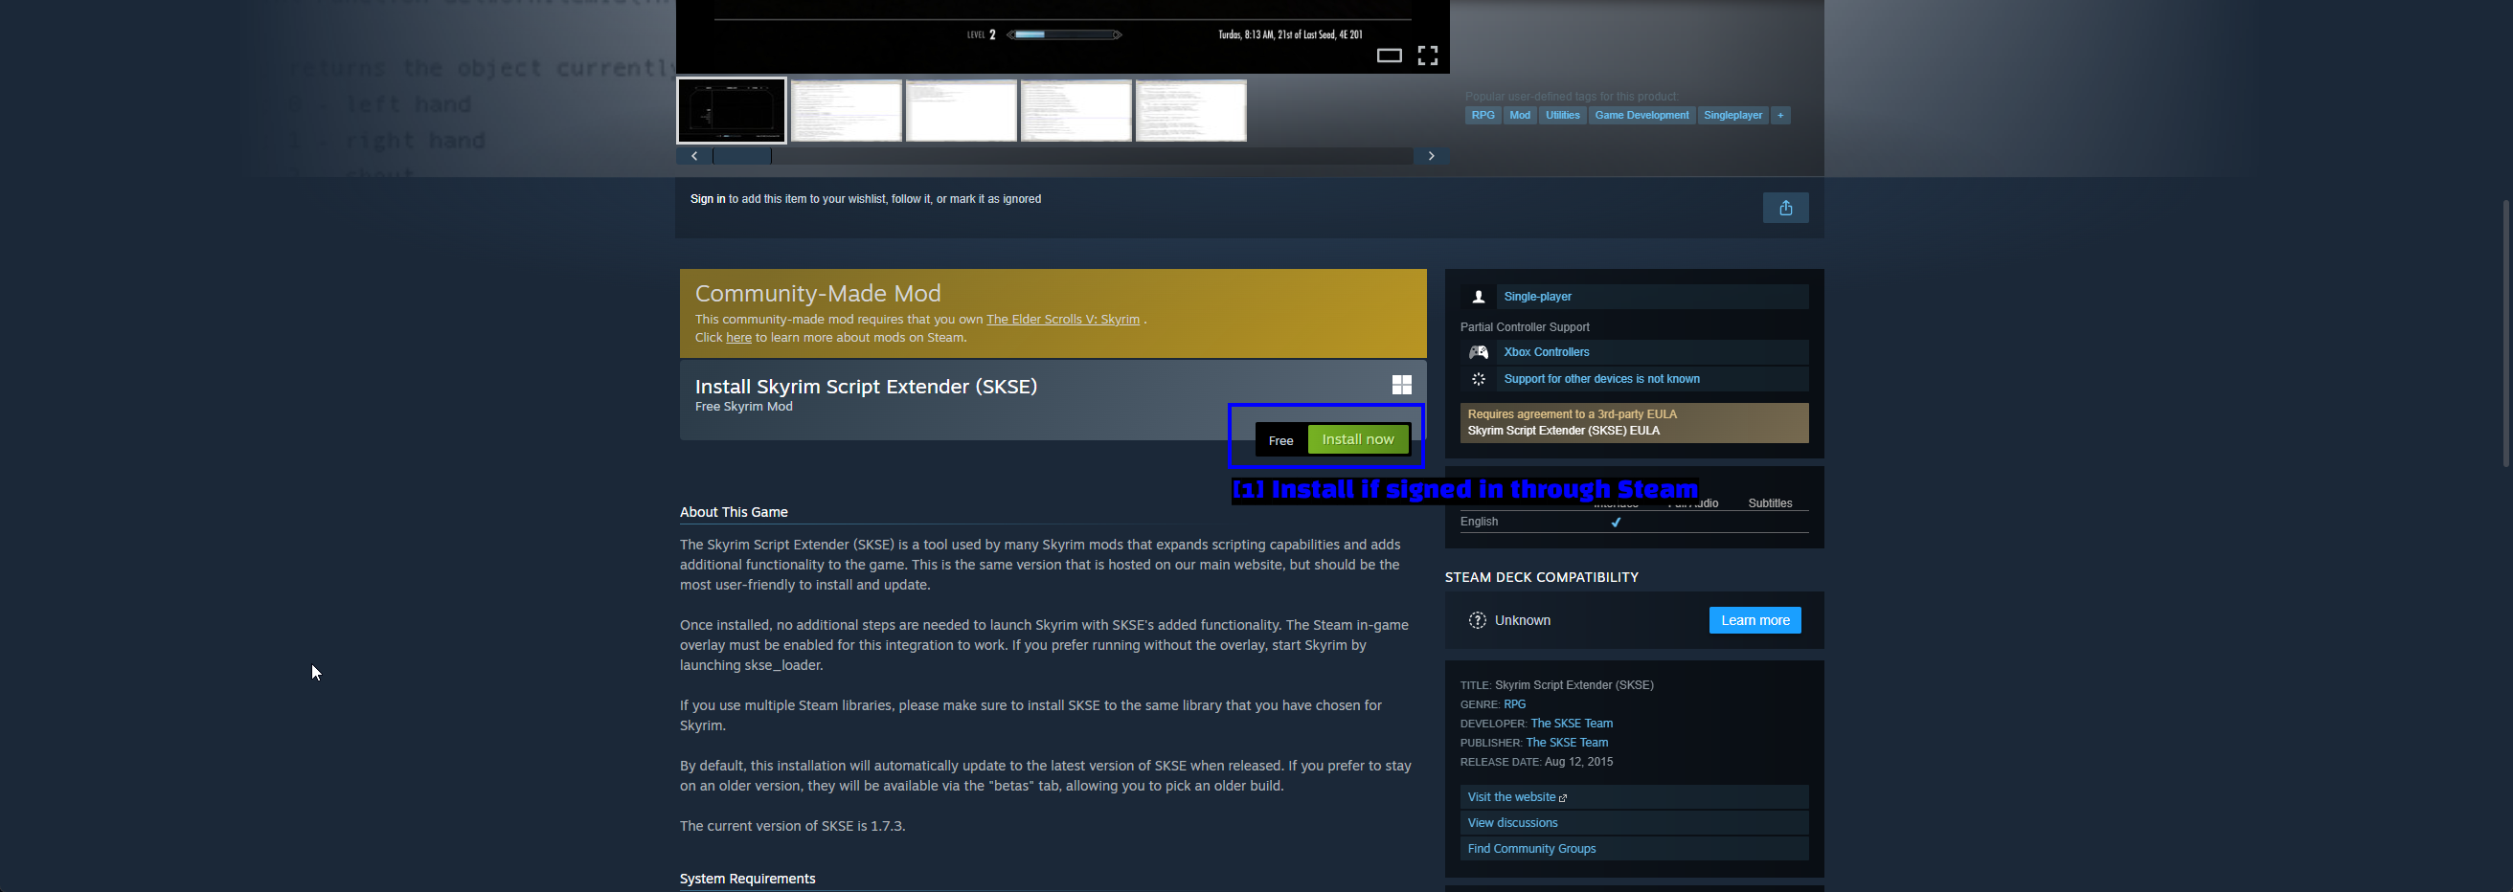Viewport: 2513px width, 892px height.
Task: Click the Windows platform icon
Action: [1401, 385]
